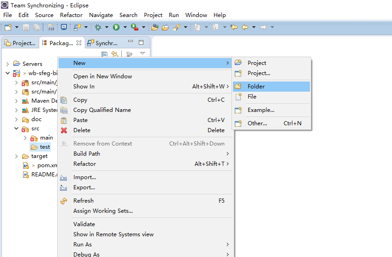
Task: Open the Refactor menu
Action: pyautogui.click(x=71, y=15)
